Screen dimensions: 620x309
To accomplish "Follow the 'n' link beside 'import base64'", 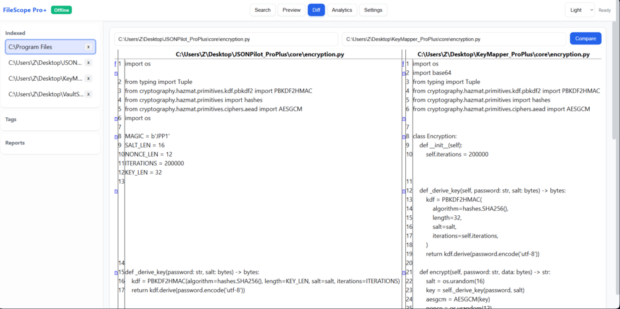I will pos(403,73).
